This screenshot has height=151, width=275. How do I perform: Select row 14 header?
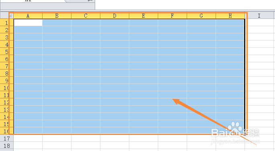tap(7, 116)
